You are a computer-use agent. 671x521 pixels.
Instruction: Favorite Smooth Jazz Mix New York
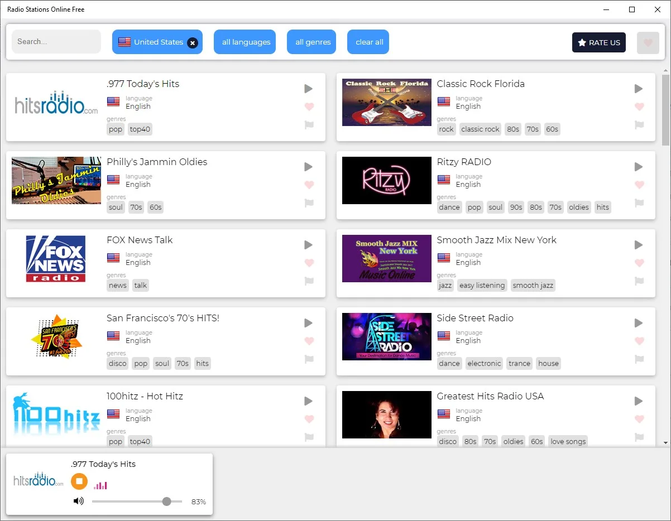tap(639, 263)
